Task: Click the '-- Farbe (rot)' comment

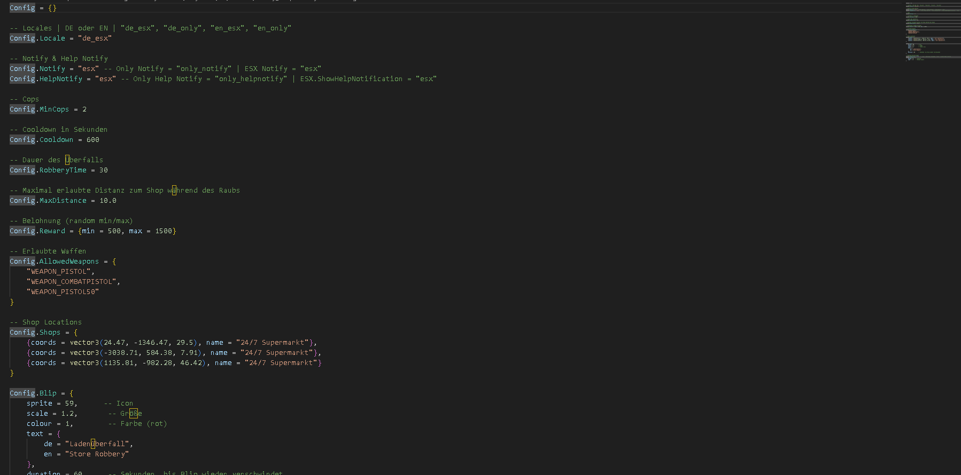Action: pyautogui.click(x=138, y=424)
